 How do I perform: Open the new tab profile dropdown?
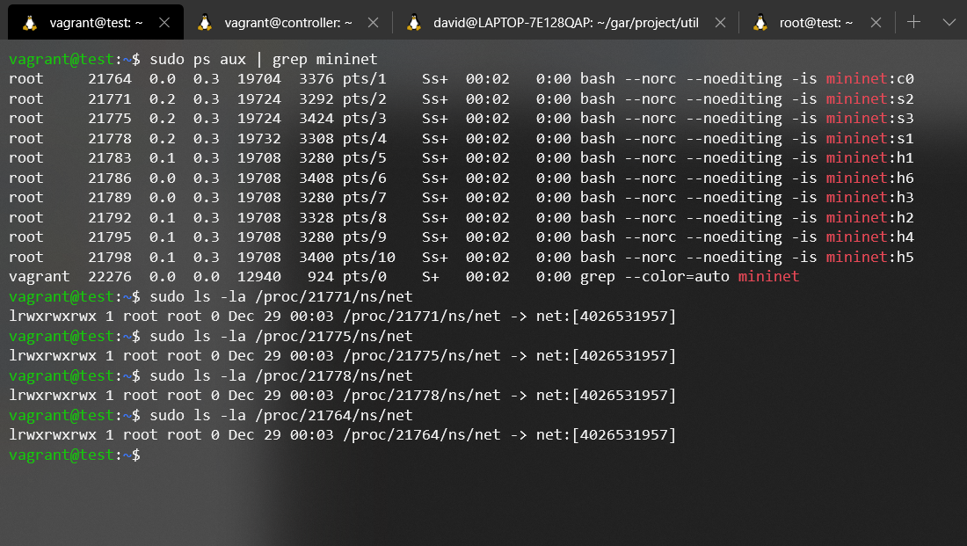pyautogui.click(x=949, y=22)
